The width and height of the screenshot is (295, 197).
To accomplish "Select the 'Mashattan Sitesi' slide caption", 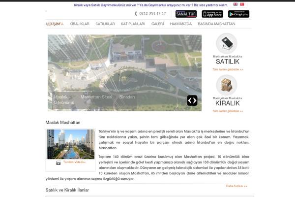I will (x=96, y=97).
